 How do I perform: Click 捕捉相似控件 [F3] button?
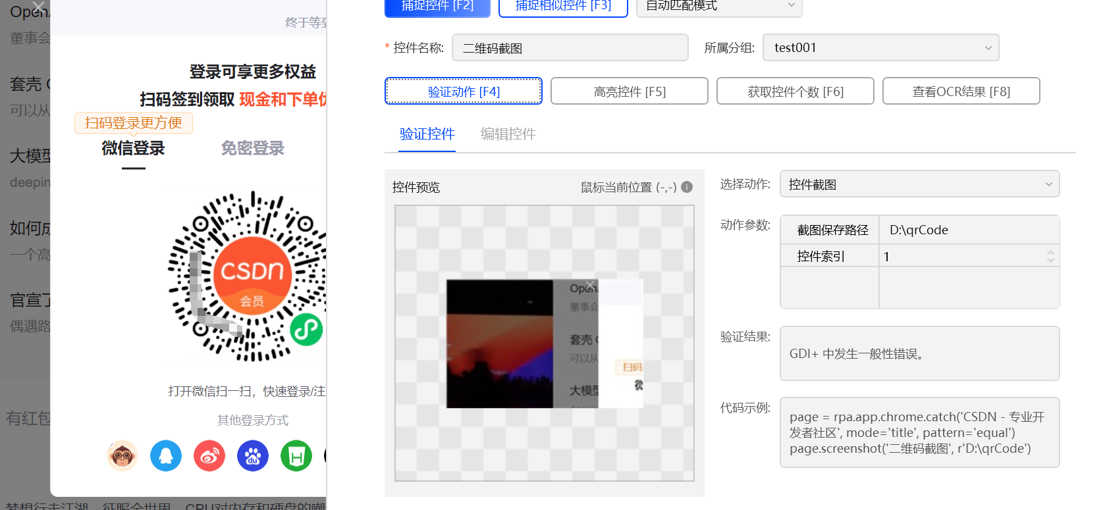coord(563,7)
